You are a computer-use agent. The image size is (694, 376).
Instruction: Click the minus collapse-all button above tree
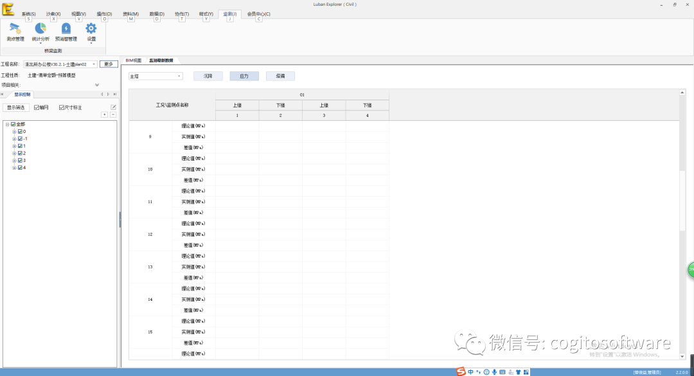tap(113, 114)
